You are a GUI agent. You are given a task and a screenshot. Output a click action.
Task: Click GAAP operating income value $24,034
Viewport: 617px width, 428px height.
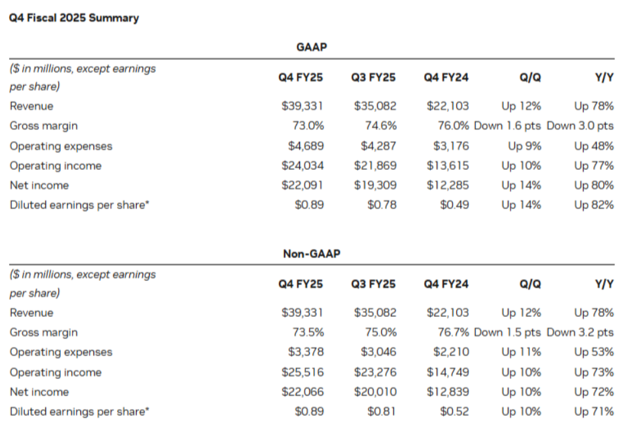click(302, 166)
